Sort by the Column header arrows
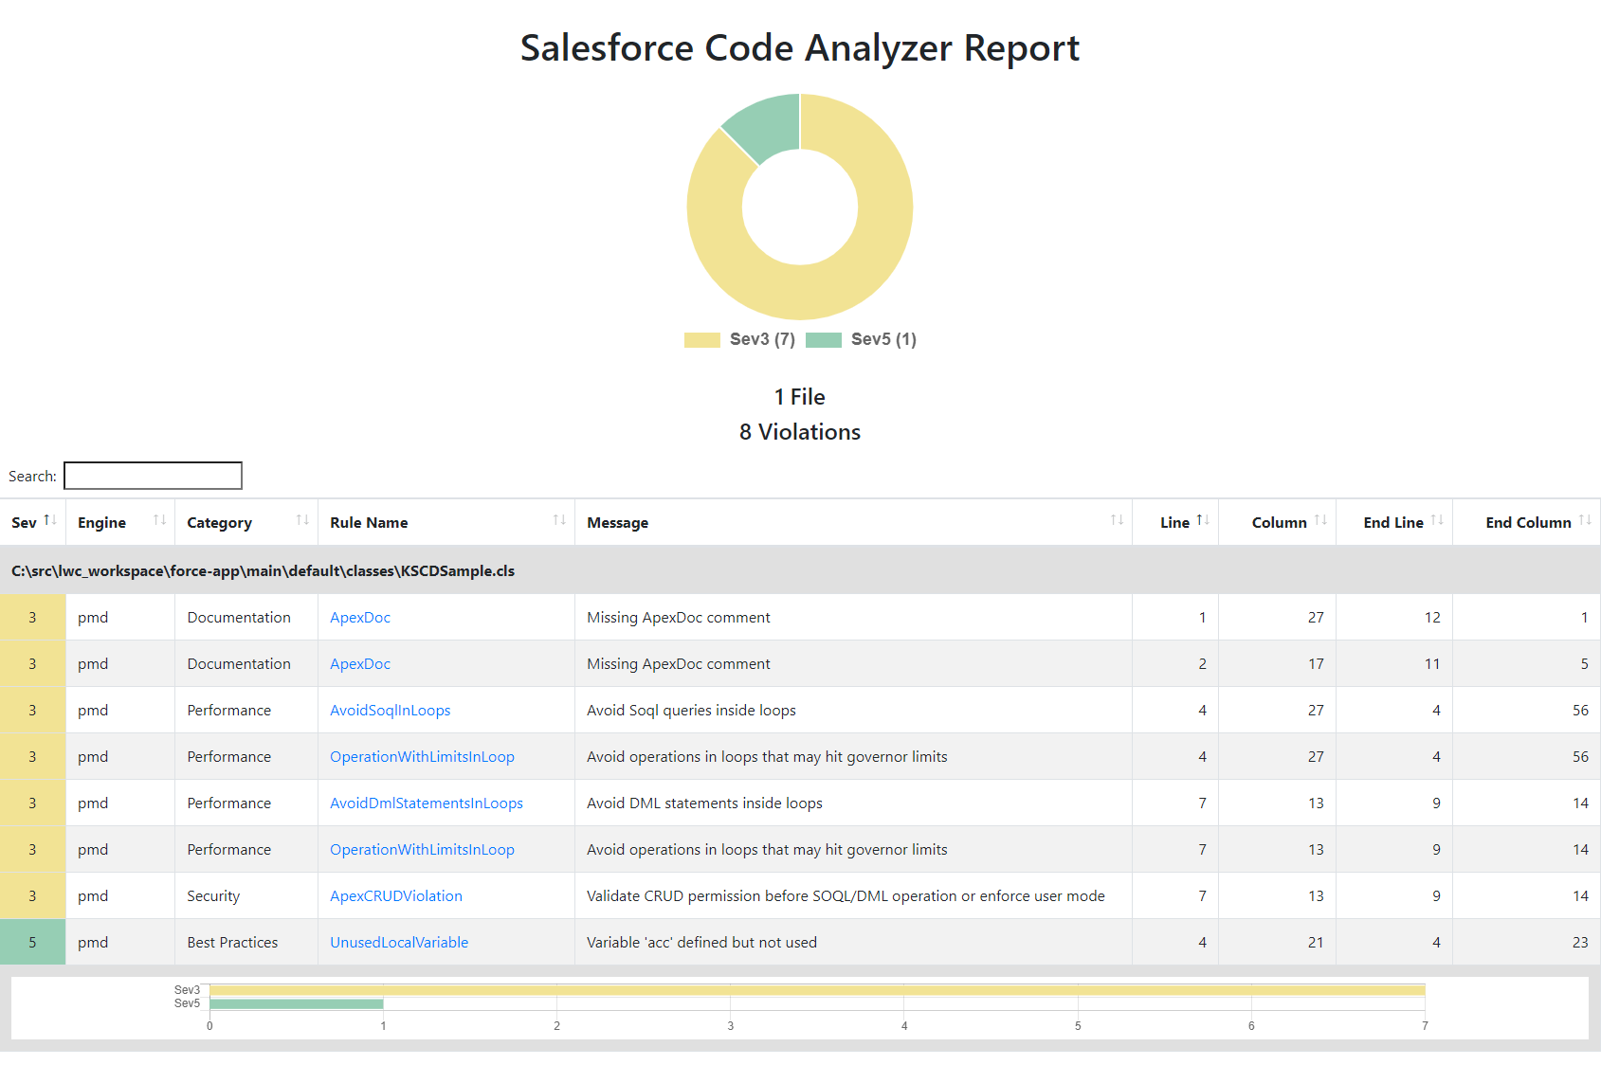This screenshot has width=1601, height=1065. click(1320, 520)
